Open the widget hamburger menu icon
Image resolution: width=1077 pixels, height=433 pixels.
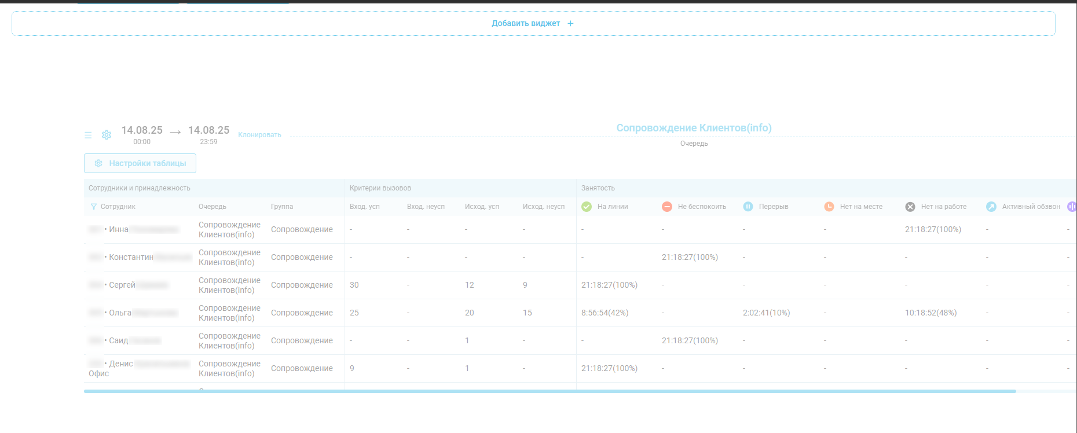pos(88,135)
